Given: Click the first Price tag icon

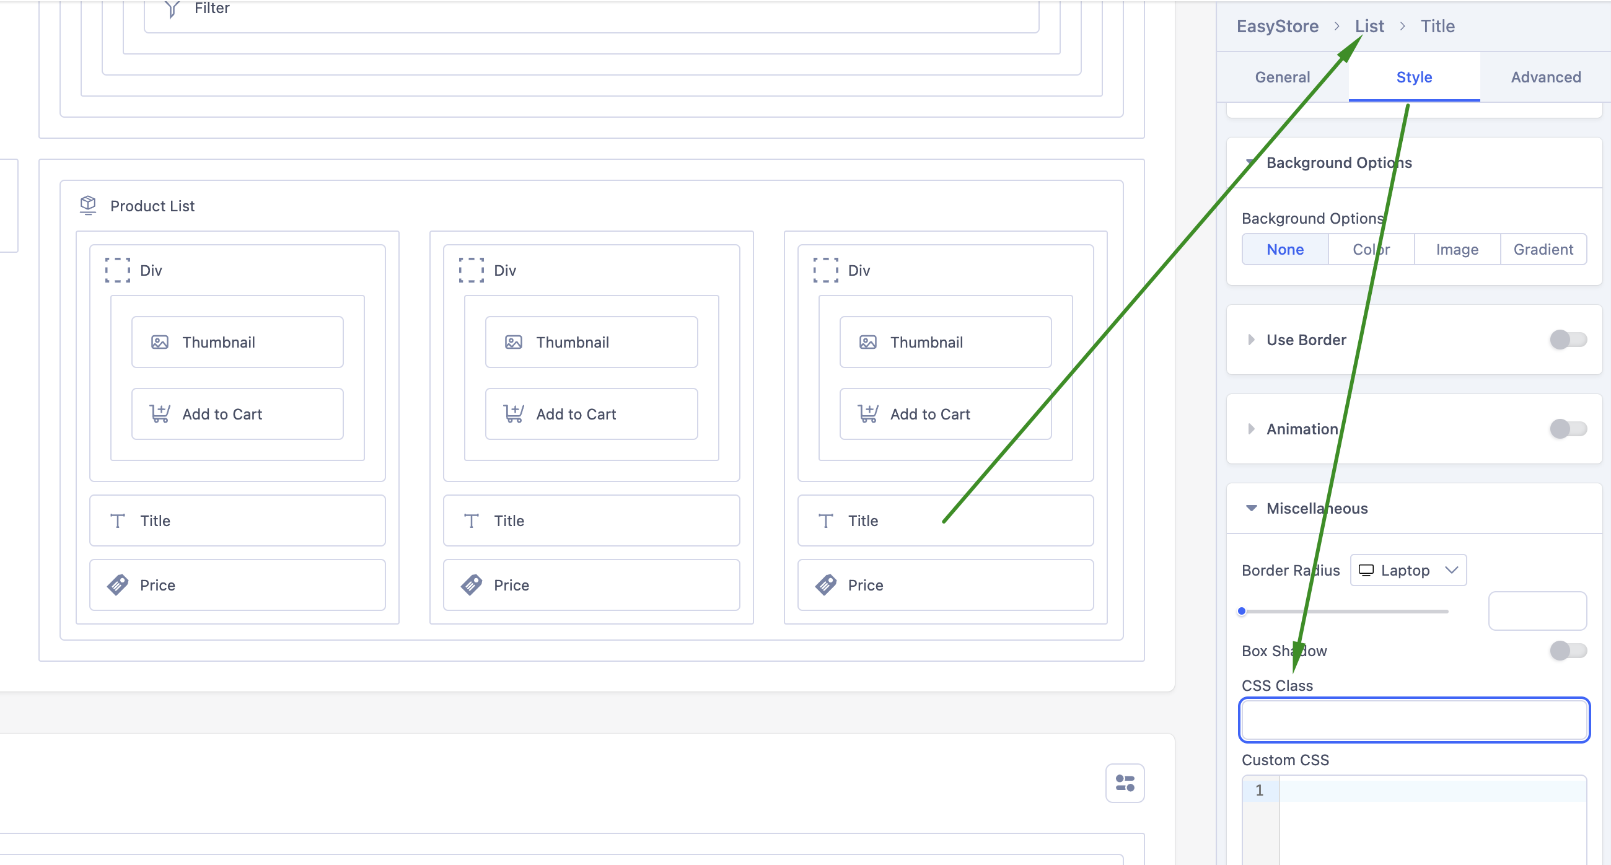Looking at the screenshot, I should pyautogui.click(x=118, y=584).
